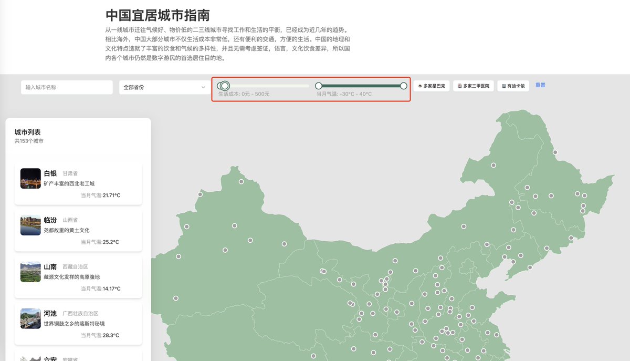
Task: Click 当月气温 21.71°C for 白银
Action: [x=100, y=195]
